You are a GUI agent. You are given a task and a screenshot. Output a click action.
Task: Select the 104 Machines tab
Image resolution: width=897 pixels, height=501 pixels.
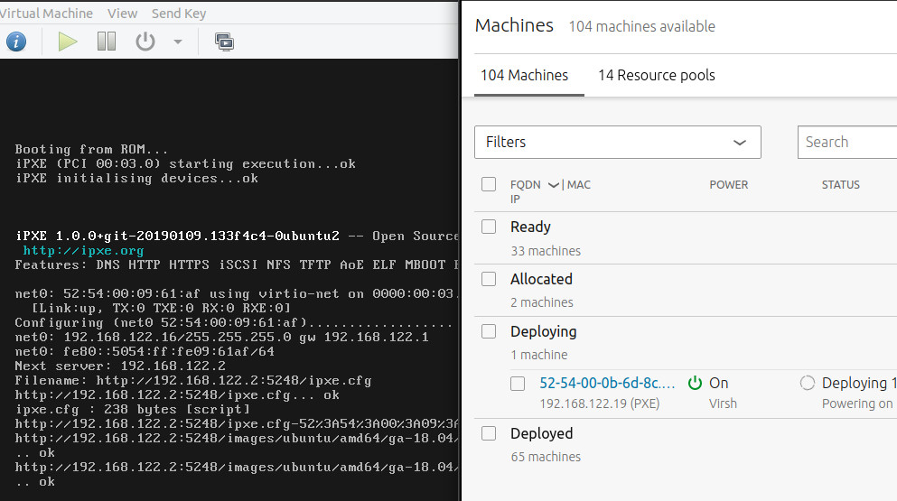[x=524, y=75]
